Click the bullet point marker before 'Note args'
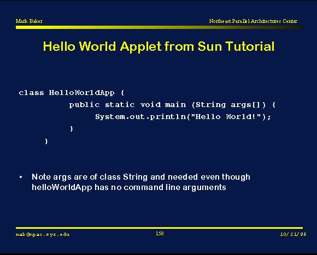This screenshot has height=255, width=317. [x=21, y=177]
